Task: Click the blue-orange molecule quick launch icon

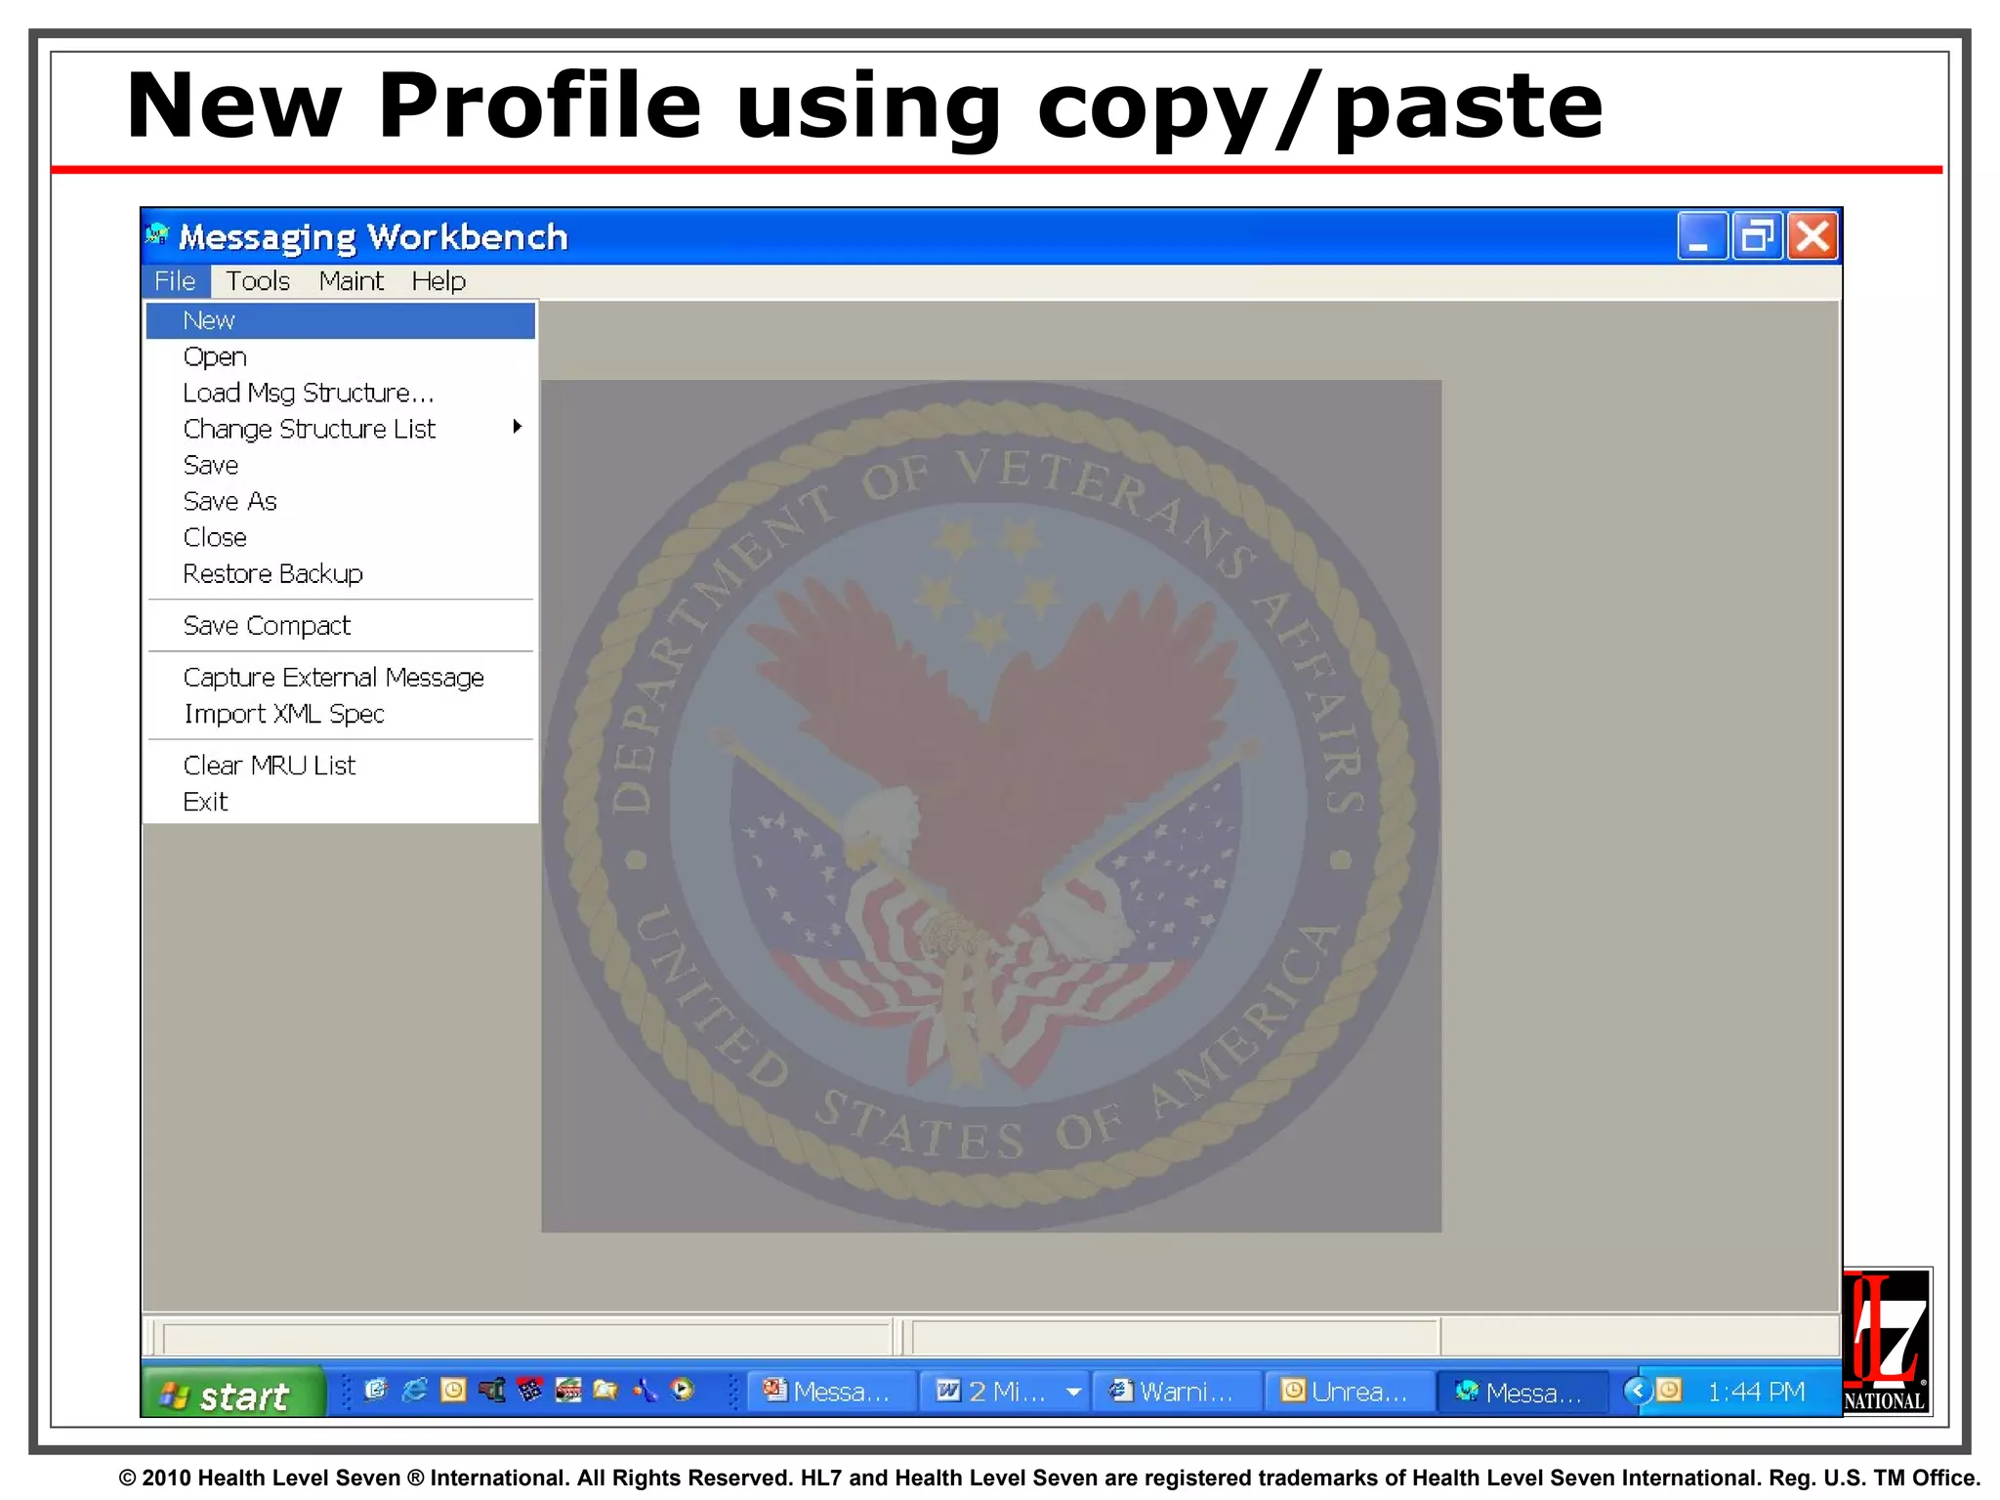Action: coord(645,1390)
